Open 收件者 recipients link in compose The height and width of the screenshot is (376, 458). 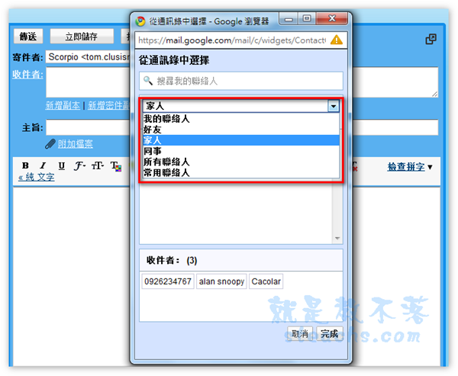(x=27, y=75)
